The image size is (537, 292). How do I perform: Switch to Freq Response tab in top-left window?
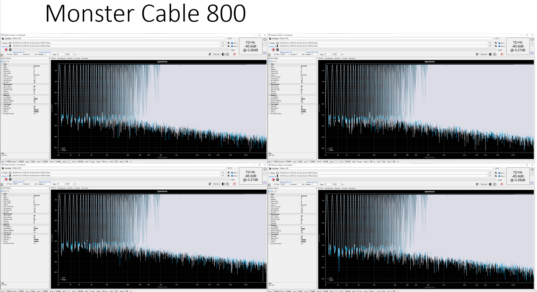click(x=62, y=58)
